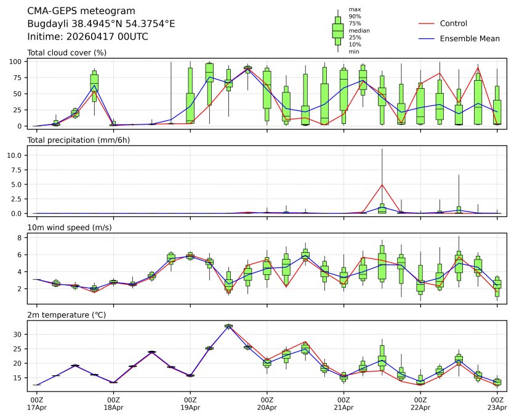Click the '00Z 20Apr' x-axis label
514x418 pixels.
click(x=267, y=404)
